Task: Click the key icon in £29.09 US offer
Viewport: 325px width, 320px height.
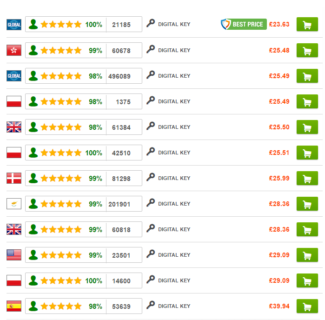Action: pyautogui.click(x=151, y=254)
